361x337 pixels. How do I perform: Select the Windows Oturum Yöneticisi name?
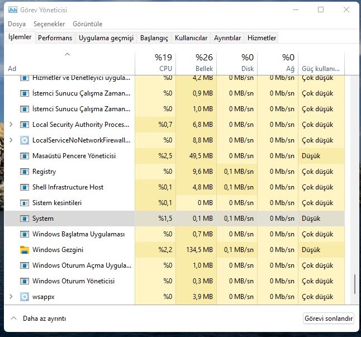[x=73, y=281]
